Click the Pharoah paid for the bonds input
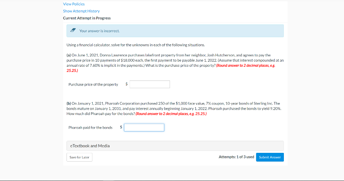Image resolution: width=344 pixels, height=181 pixels. [144, 128]
